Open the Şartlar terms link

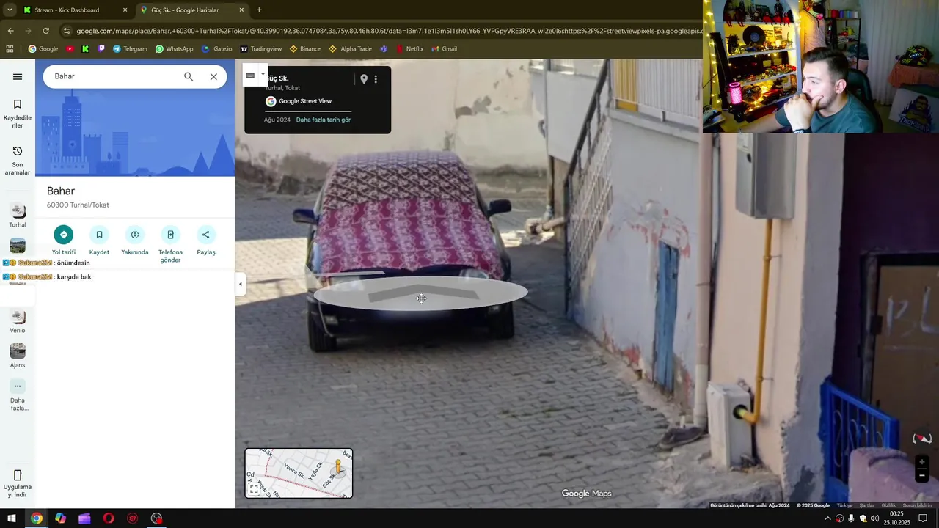867,505
